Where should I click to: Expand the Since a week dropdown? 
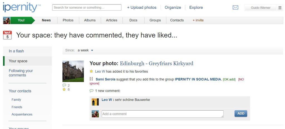85,50
